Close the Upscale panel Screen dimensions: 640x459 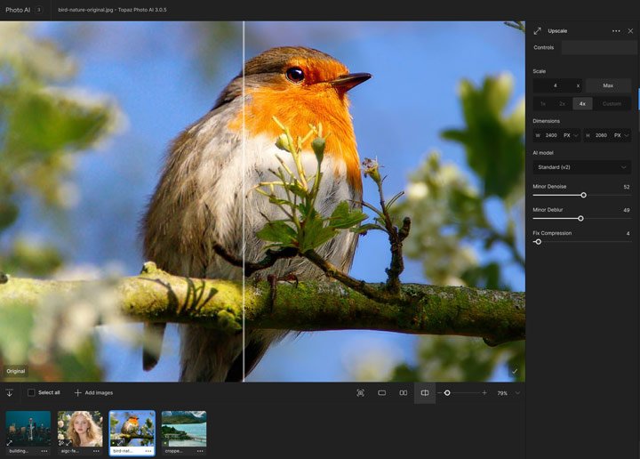(x=630, y=31)
